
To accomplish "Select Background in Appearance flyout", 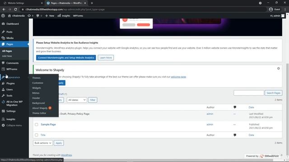I will [38, 103].
